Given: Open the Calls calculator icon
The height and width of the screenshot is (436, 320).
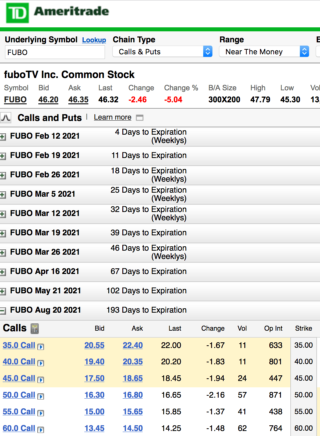Looking at the screenshot, I should point(35,329).
